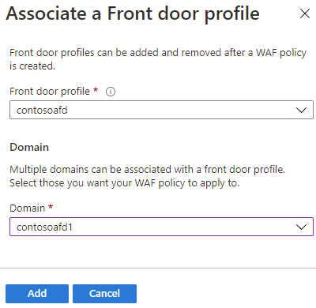Expand the Domain combo box
The image size is (316, 308).
tap(161, 227)
